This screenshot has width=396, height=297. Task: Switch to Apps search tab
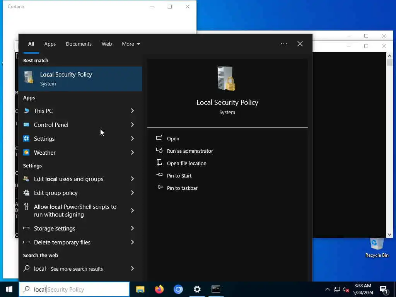tap(50, 44)
